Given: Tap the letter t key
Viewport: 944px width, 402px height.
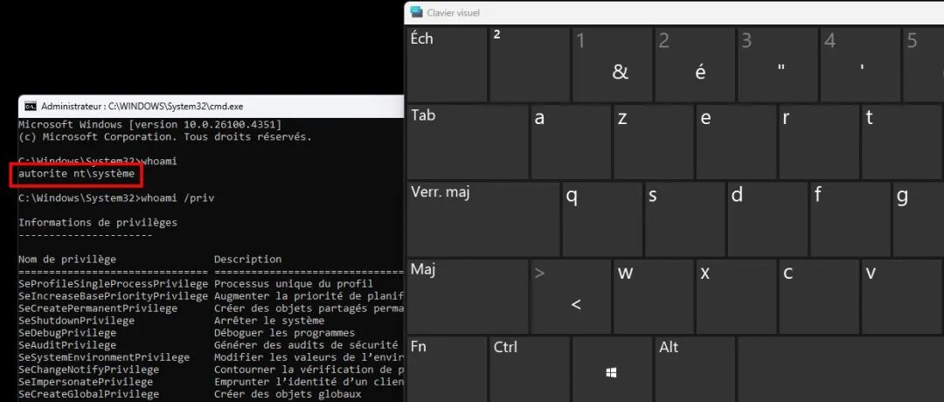Looking at the screenshot, I should (901, 142).
